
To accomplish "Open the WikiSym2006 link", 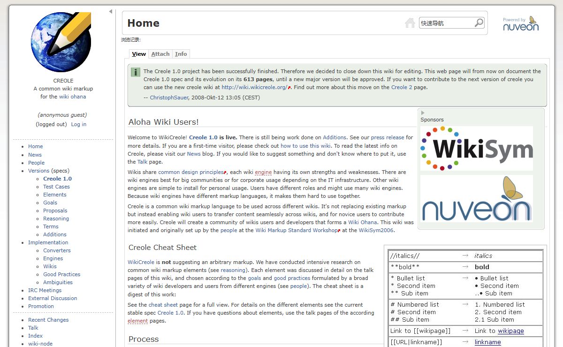I will pos(376,230).
